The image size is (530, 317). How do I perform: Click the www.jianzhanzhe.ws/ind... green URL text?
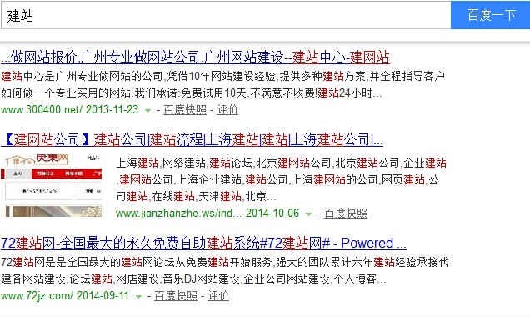[179, 213]
